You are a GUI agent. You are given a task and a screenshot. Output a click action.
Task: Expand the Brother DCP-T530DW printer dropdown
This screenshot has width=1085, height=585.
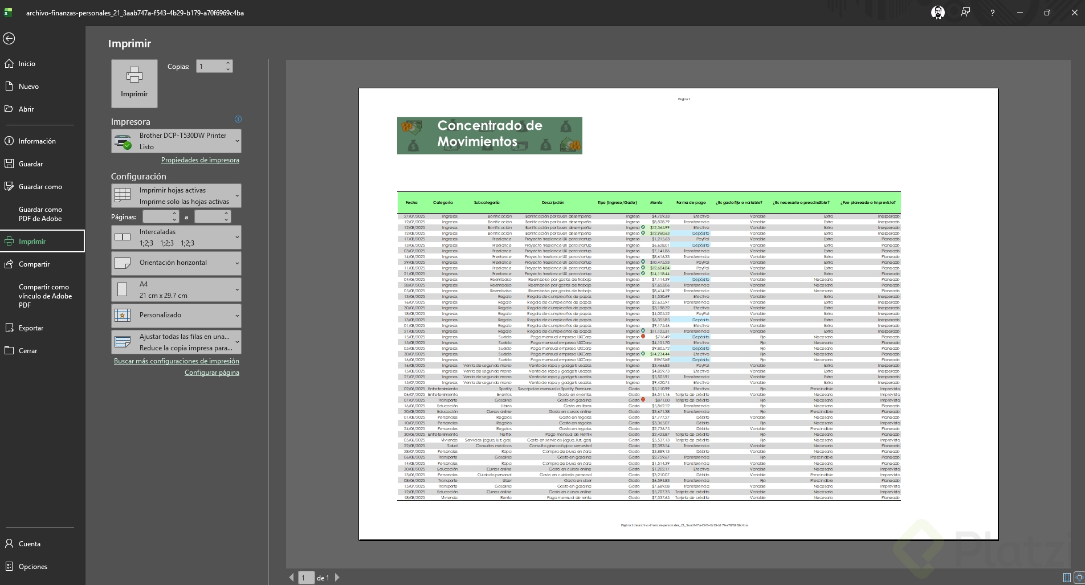[x=176, y=141]
